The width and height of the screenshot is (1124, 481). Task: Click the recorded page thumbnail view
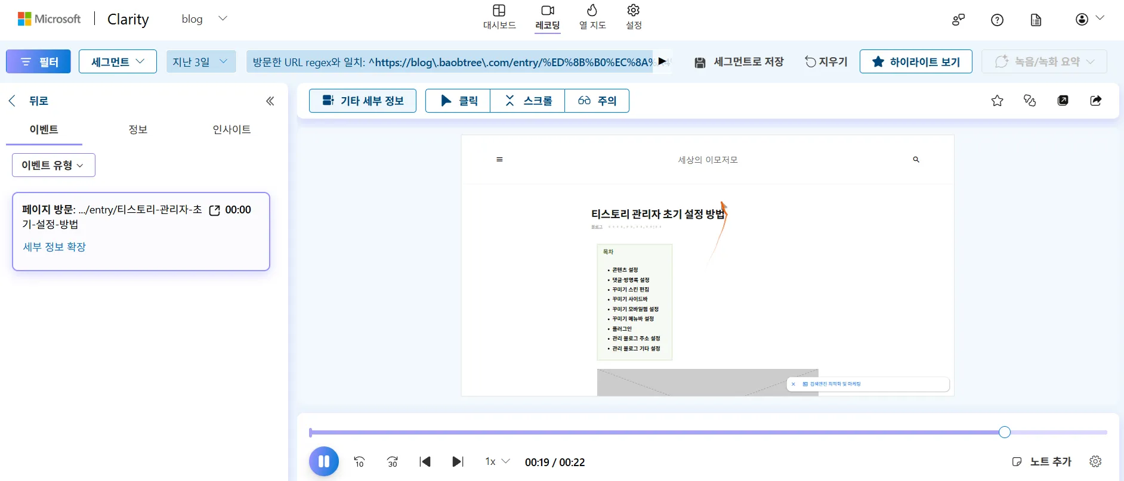tap(708, 265)
